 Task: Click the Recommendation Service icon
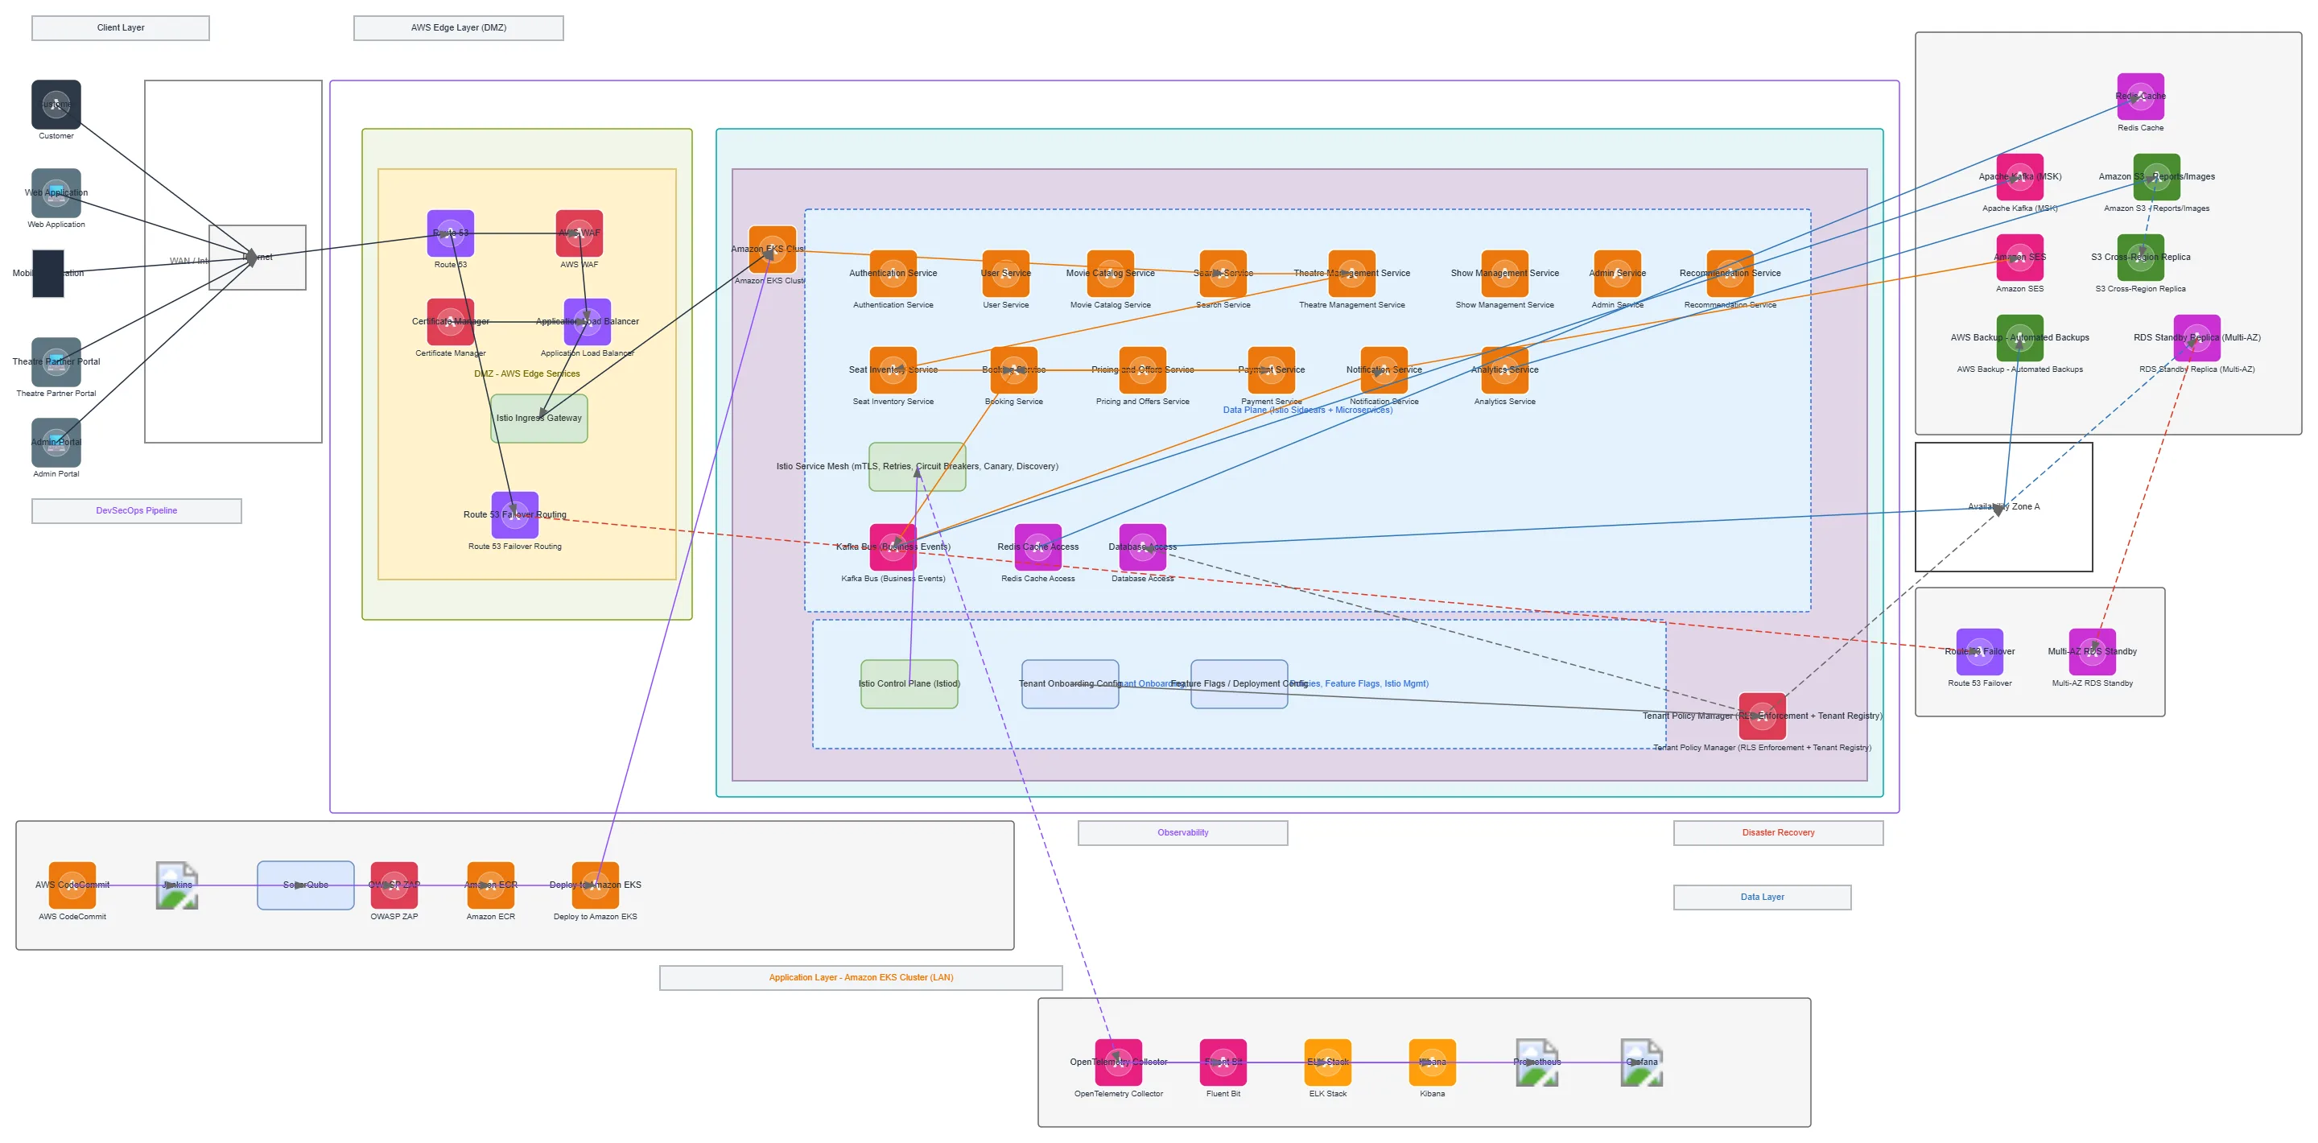coord(1730,274)
